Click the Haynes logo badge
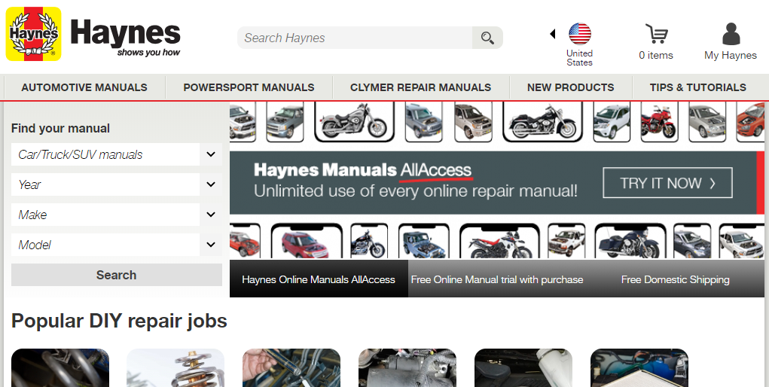769x387 pixels. click(33, 34)
